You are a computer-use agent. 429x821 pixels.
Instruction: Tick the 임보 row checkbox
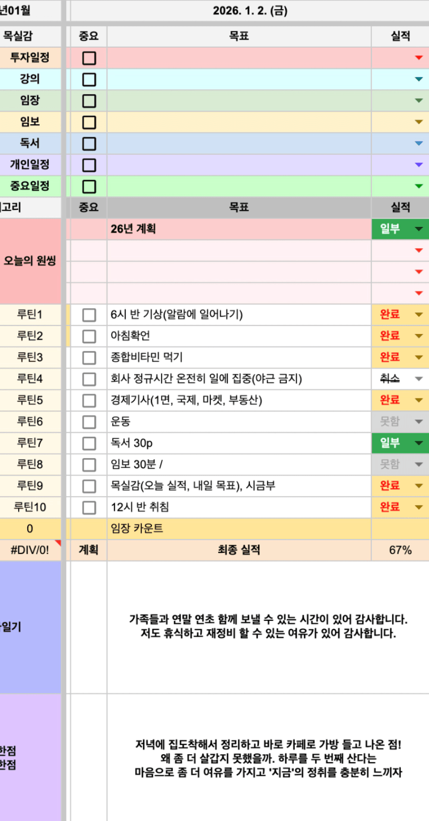pyautogui.click(x=89, y=122)
